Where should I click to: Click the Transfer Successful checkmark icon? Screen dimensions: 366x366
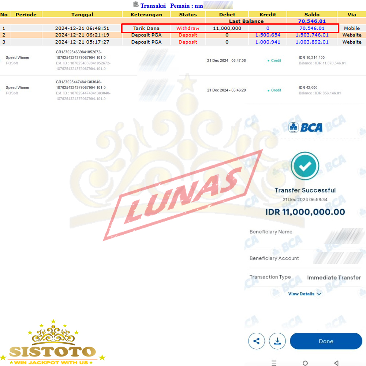(x=305, y=166)
